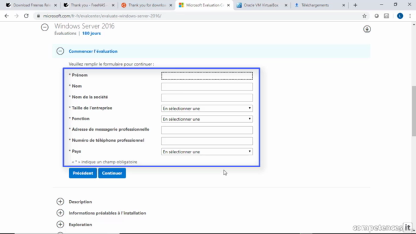Switch to Téléchargements tab
This screenshot has width=416, height=234.
[319, 5]
